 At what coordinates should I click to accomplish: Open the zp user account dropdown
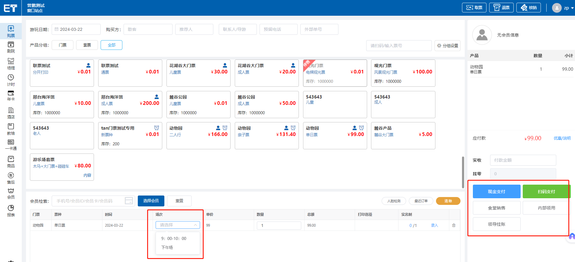coord(563,8)
